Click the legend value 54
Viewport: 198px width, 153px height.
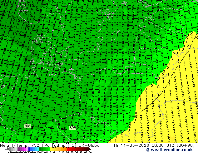point(90,152)
